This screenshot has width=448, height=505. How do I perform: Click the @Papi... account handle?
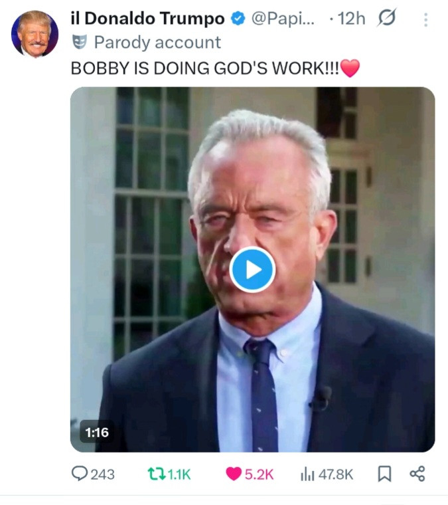point(282,19)
